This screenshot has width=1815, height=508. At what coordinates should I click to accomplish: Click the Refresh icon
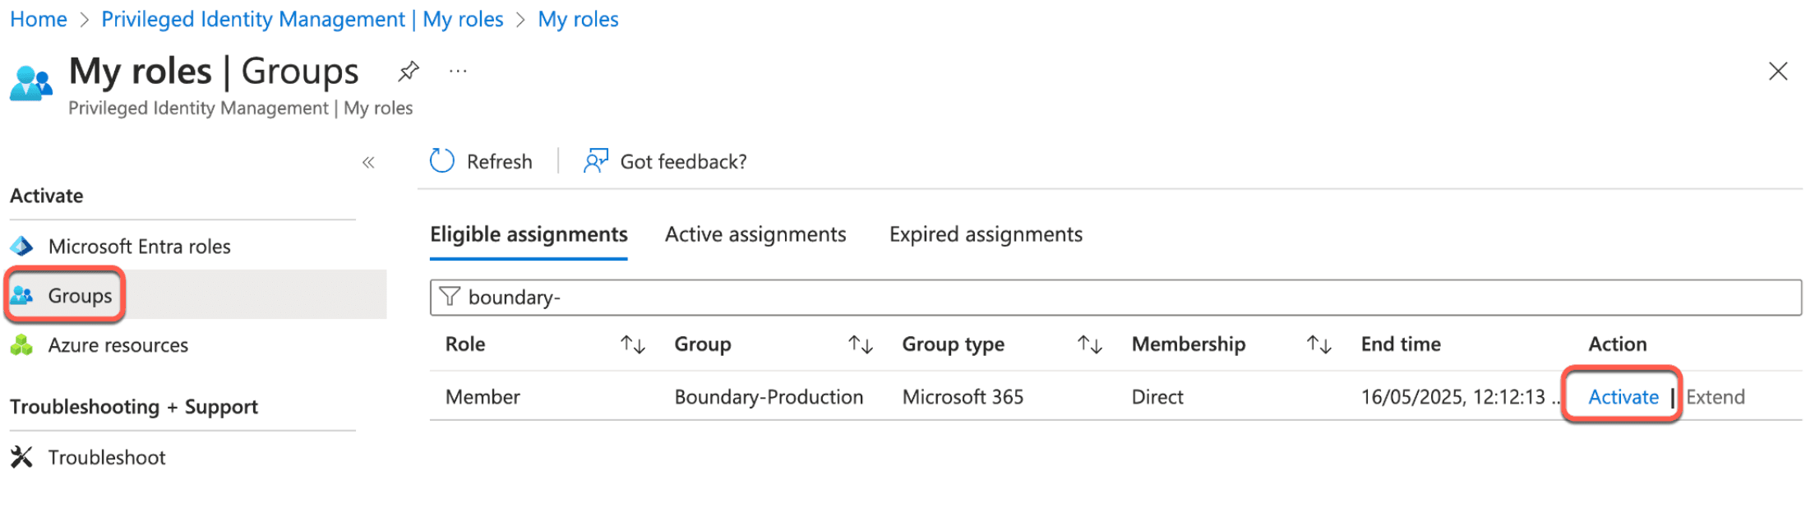point(442,161)
